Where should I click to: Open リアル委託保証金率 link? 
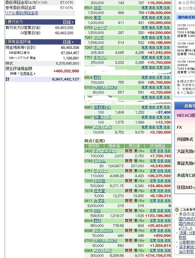(22, 13)
